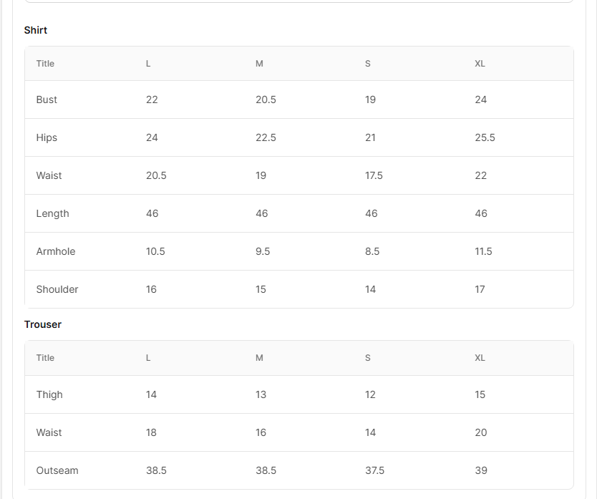The width and height of the screenshot is (597, 499).
Task: Select the S column header in Trouser table
Action: pyautogui.click(x=368, y=358)
